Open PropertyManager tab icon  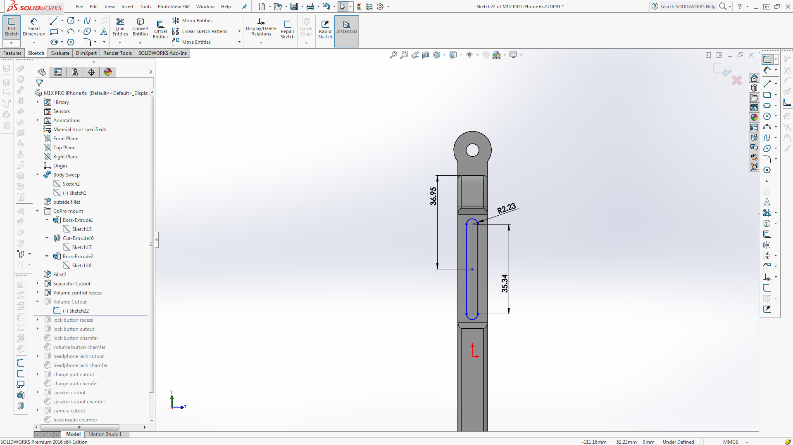[x=58, y=72]
